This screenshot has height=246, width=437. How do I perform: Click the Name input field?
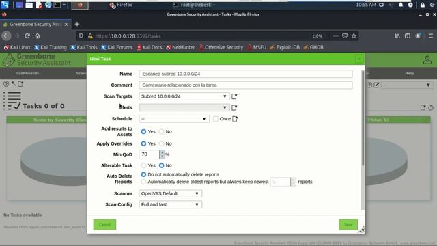[x=246, y=74]
